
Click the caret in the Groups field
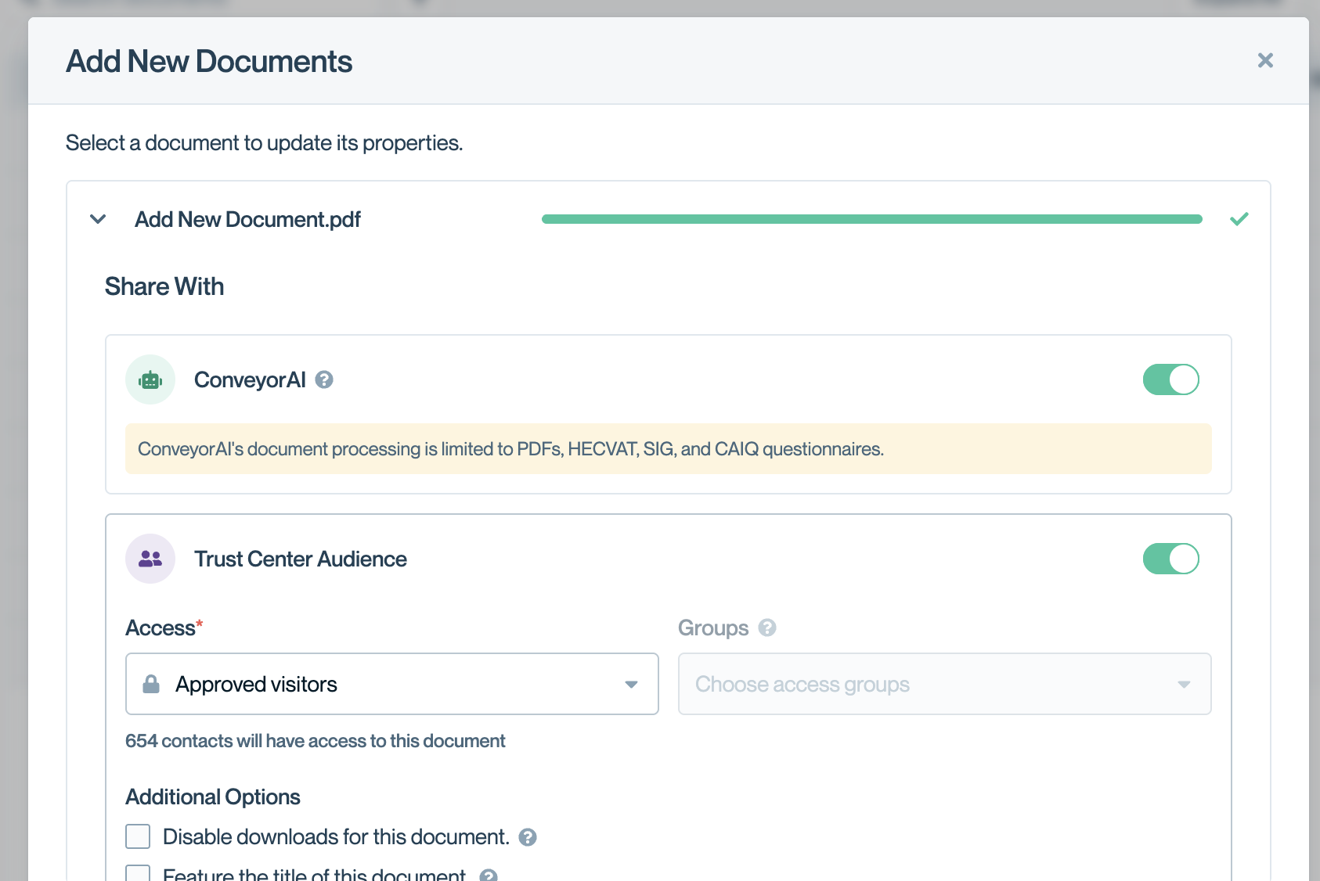point(1184,685)
